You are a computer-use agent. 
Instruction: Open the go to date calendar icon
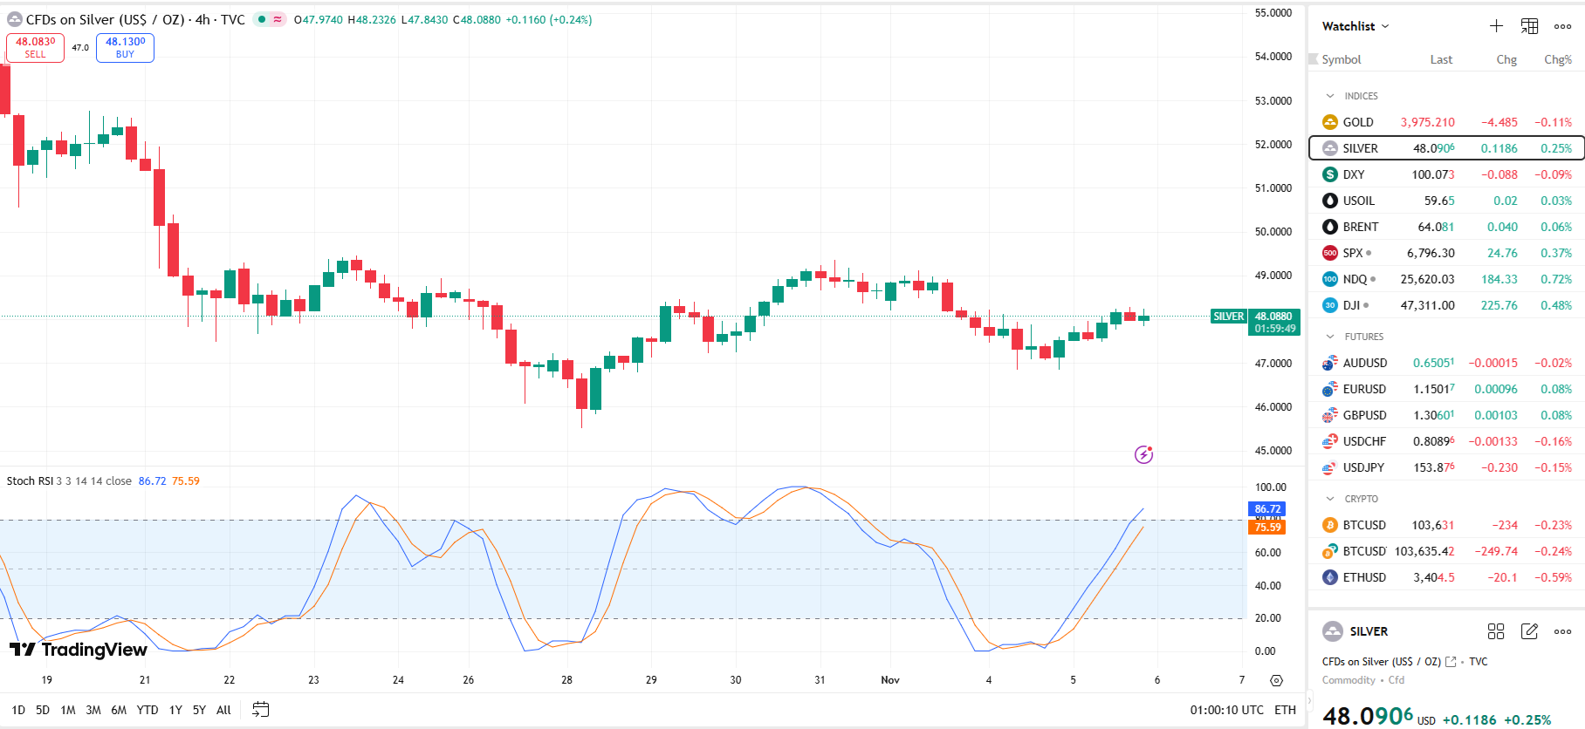(260, 710)
